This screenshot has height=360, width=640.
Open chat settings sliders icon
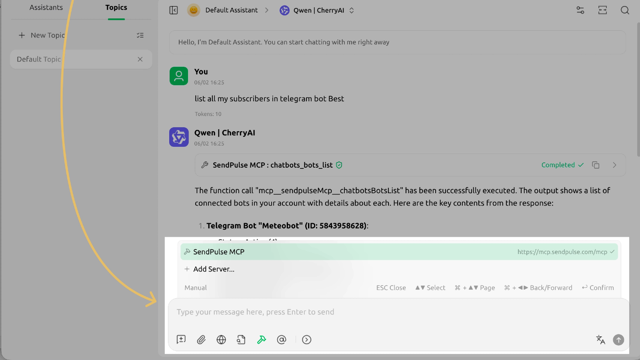(x=580, y=10)
